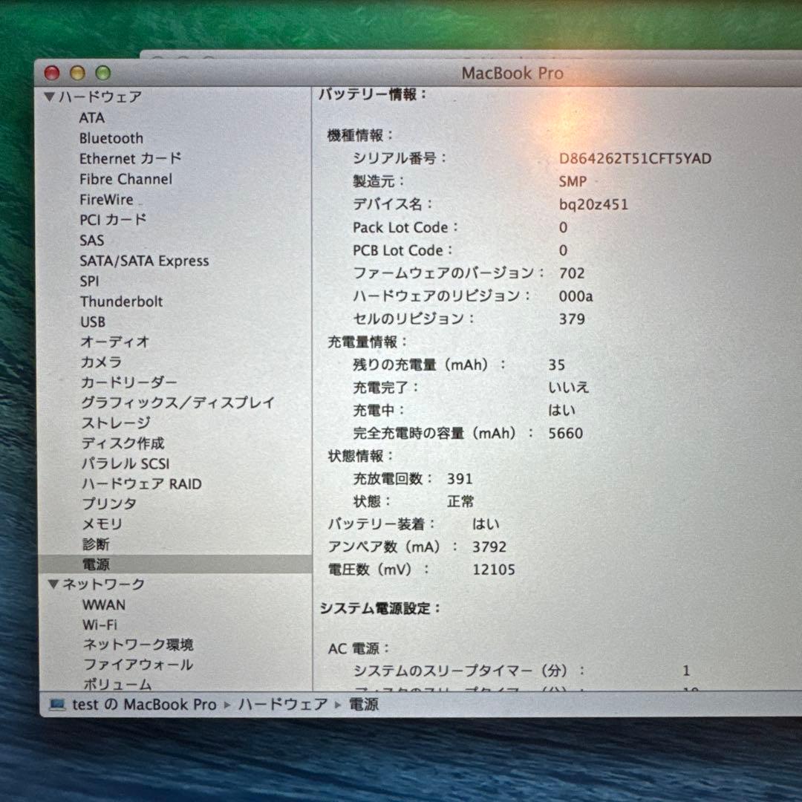Open the ネットワーク環境 entry

138,645
